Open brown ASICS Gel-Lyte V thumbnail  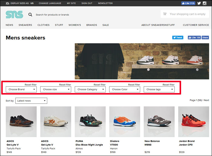click(x=21, y=122)
